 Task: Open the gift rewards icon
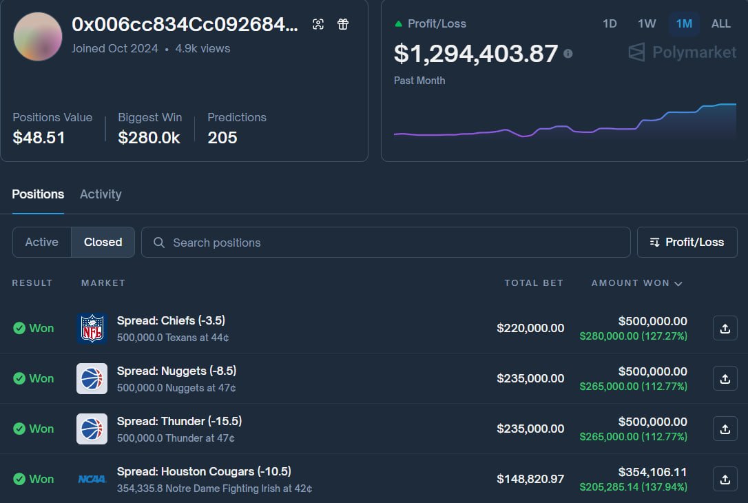[342, 23]
